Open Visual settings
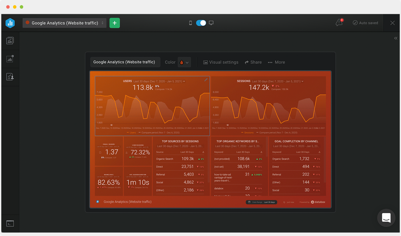Image resolution: width=401 pixels, height=236 pixels. coord(221,62)
